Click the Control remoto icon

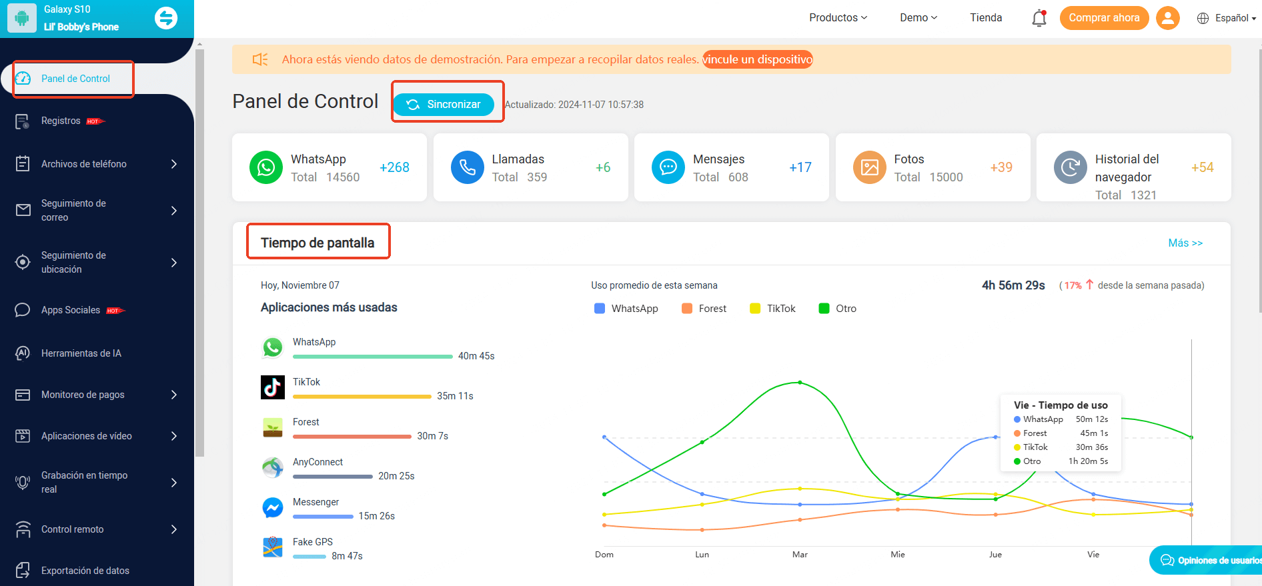(x=23, y=529)
